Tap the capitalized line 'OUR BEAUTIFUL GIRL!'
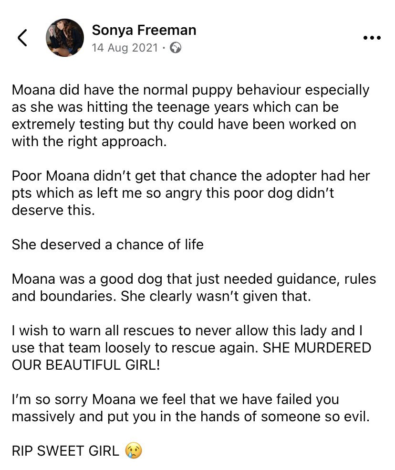This screenshot has height=470, width=395. [x=86, y=365]
